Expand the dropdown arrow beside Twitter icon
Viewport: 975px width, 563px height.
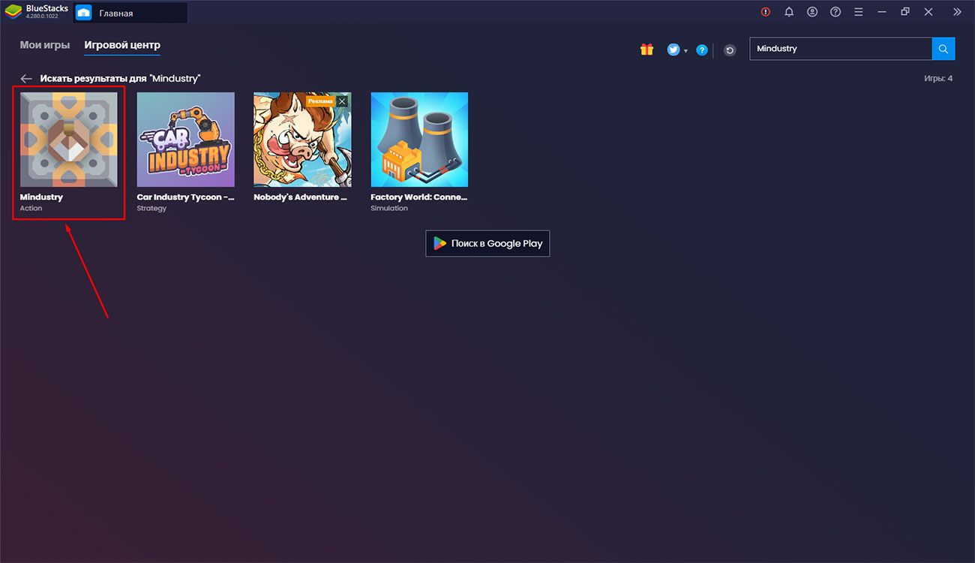(685, 51)
